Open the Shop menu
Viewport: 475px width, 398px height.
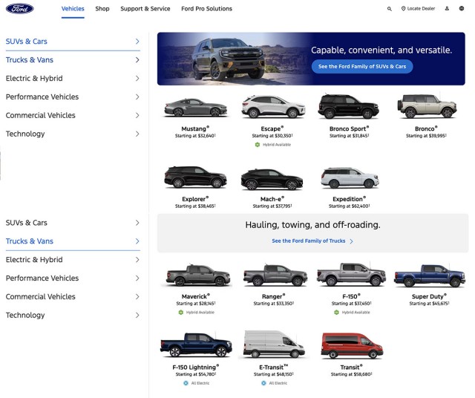[102, 9]
